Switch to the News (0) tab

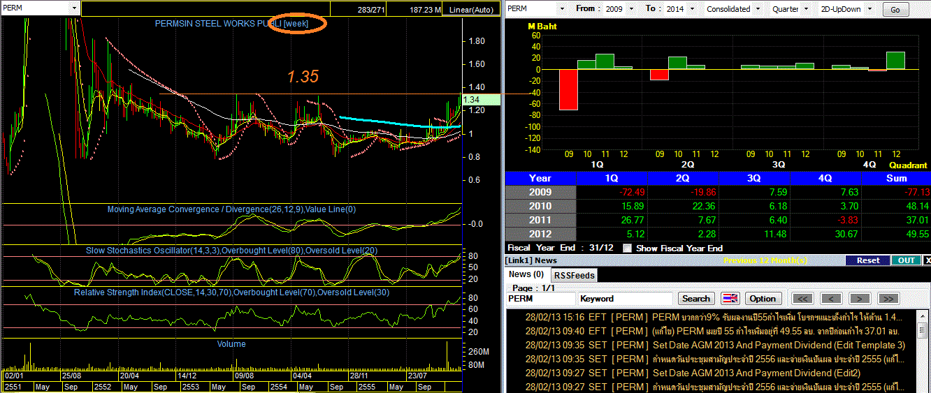[x=526, y=274]
